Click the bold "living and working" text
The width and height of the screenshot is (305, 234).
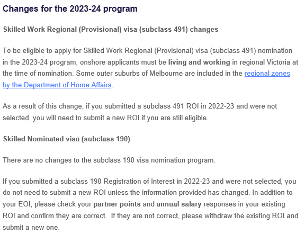click(x=199, y=62)
